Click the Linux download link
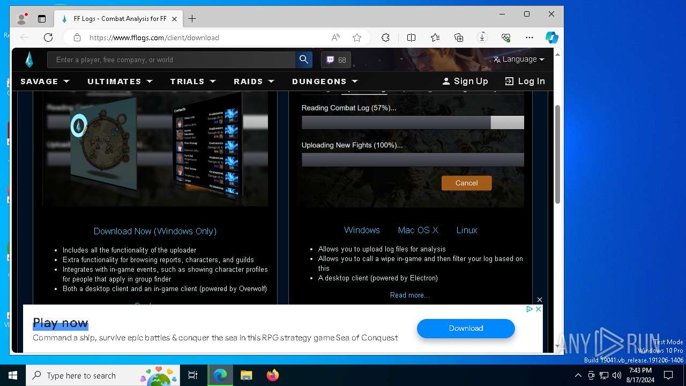Screen dimensions: 686x386 coord(467,230)
